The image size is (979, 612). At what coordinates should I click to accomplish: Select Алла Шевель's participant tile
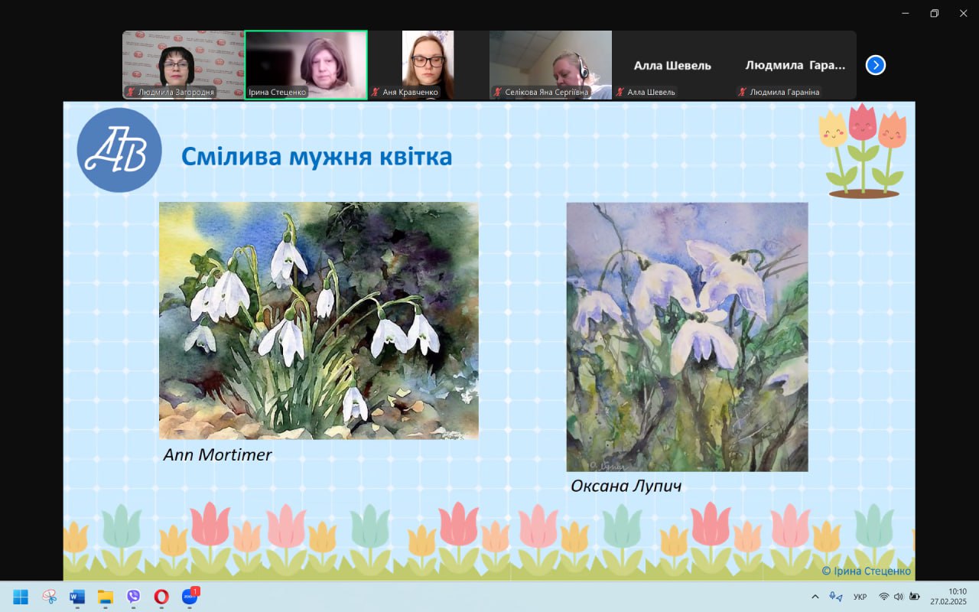[673, 65]
